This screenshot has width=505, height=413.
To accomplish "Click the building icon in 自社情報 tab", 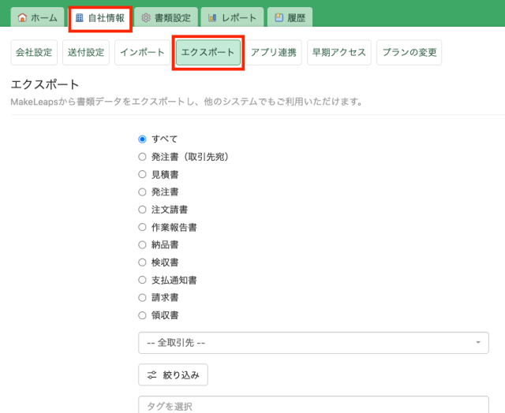I will 80,18.
